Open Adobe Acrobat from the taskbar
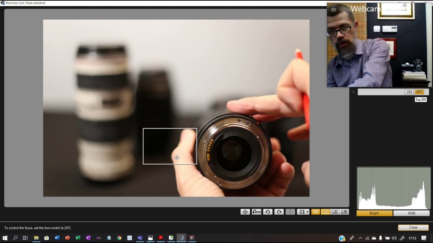 point(161,238)
